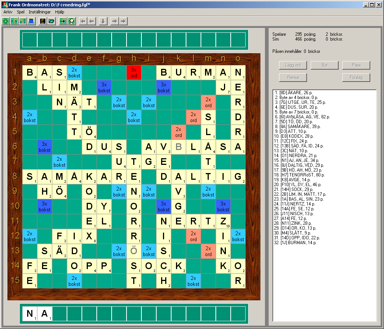Jump to last move with the arrow icon
Viewport: 384px width, 329px height.
click(x=123, y=21)
